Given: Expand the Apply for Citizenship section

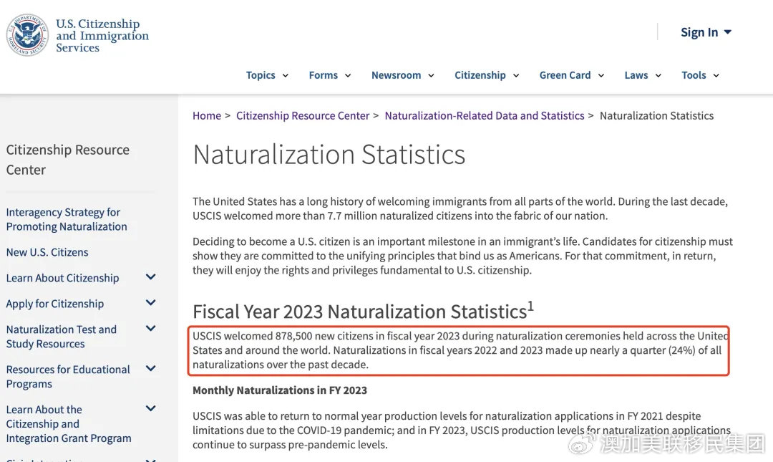Looking at the screenshot, I should [x=151, y=302].
